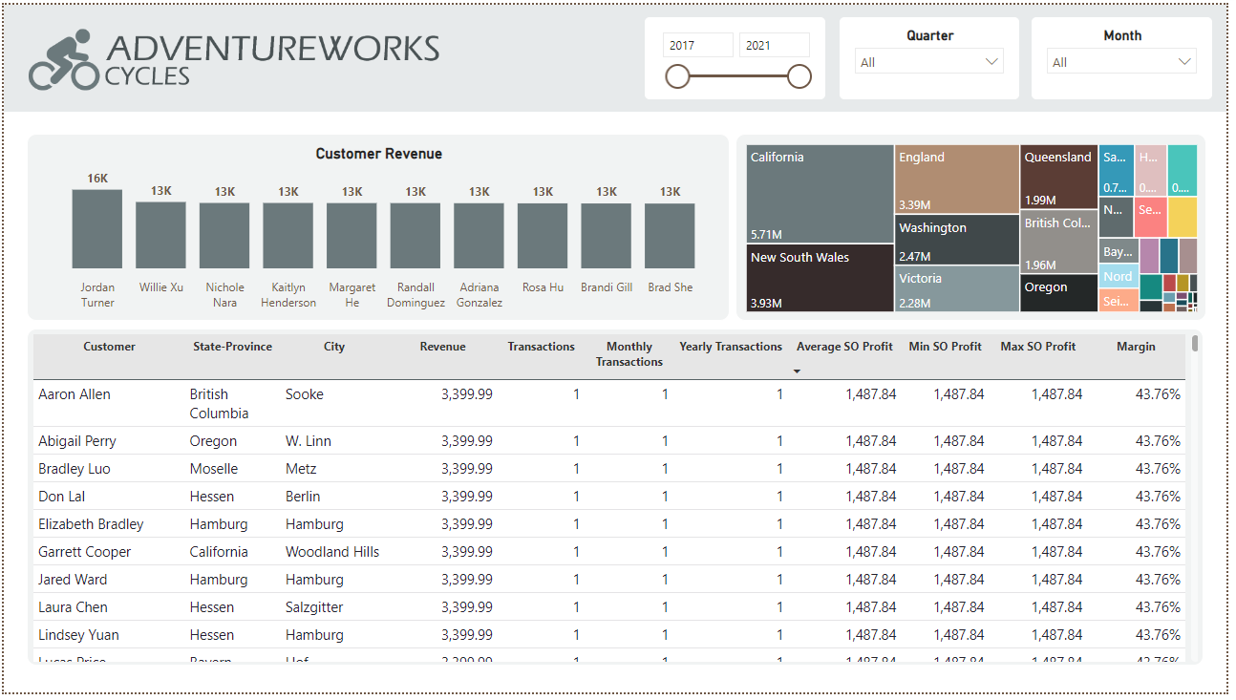Click the 2017 start year field

698,45
